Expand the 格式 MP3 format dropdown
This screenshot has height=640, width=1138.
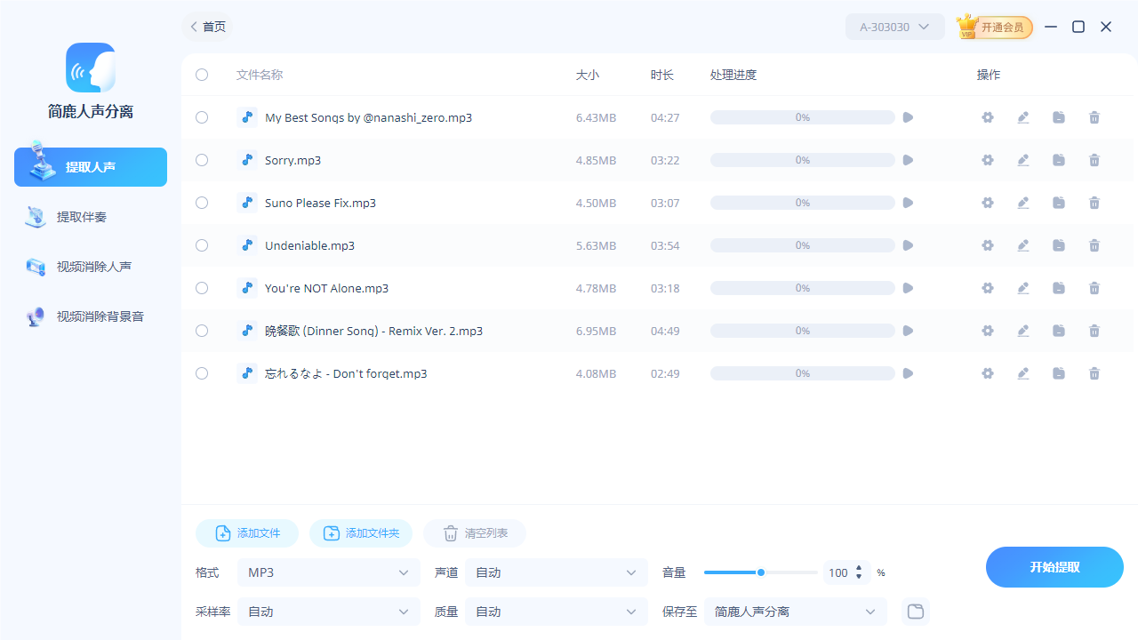(x=329, y=572)
